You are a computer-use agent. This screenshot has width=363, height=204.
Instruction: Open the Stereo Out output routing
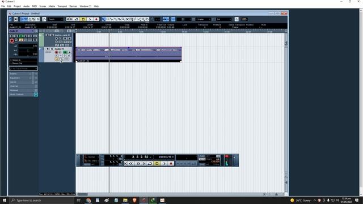click(x=23, y=63)
